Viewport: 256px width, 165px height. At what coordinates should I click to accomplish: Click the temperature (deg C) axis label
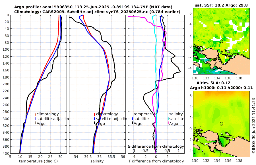(x=38, y=161)
